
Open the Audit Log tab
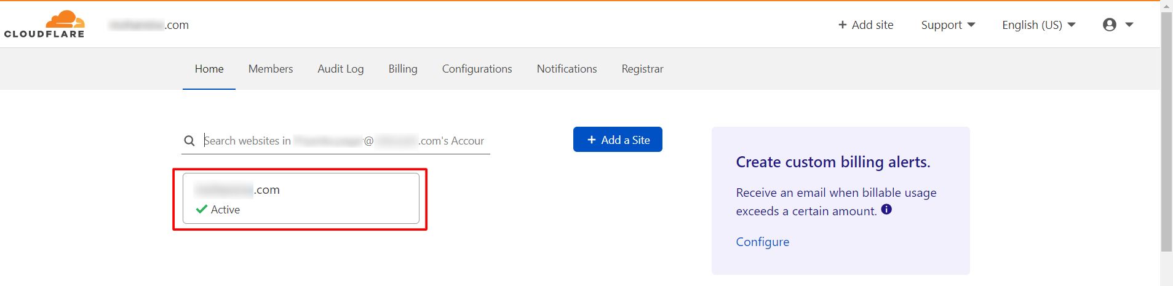(341, 69)
